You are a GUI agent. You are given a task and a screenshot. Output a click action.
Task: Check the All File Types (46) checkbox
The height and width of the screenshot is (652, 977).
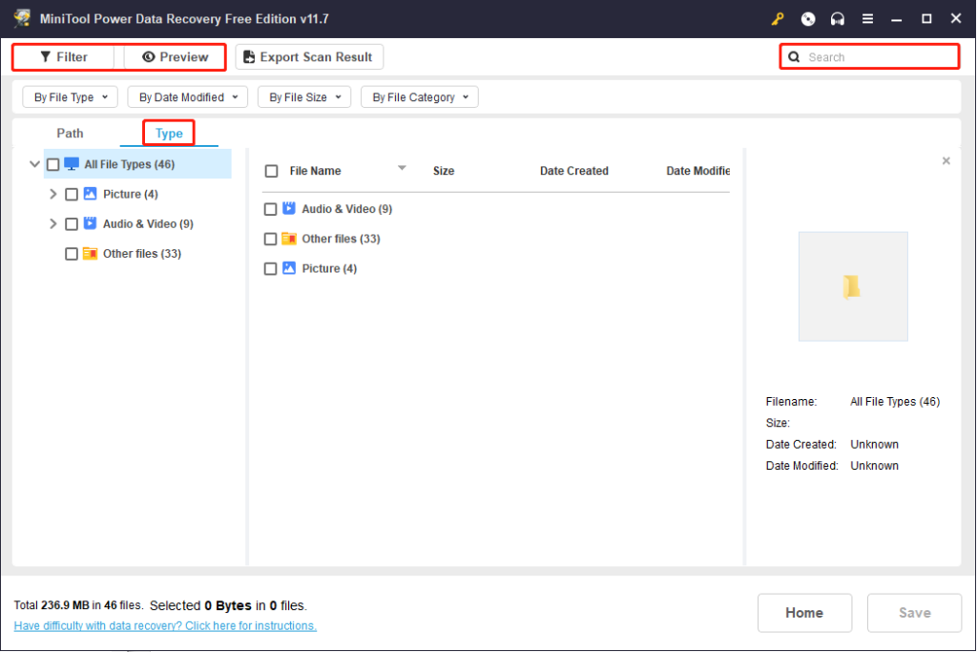[x=52, y=163]
